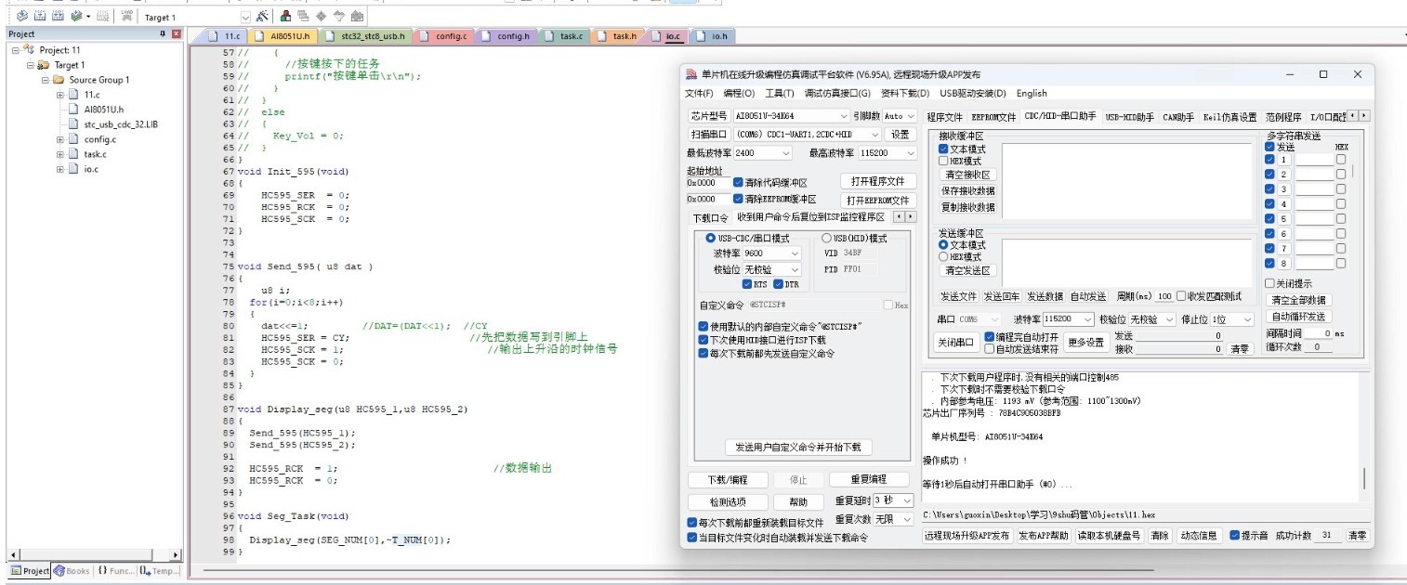Toggle 每次下载前都先发送自定义命令 checkbox
1407x585 pixels.
pos(703,353)
